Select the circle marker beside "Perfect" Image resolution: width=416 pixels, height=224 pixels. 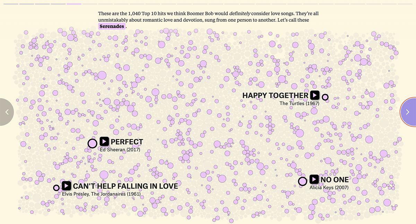point(92,143)
